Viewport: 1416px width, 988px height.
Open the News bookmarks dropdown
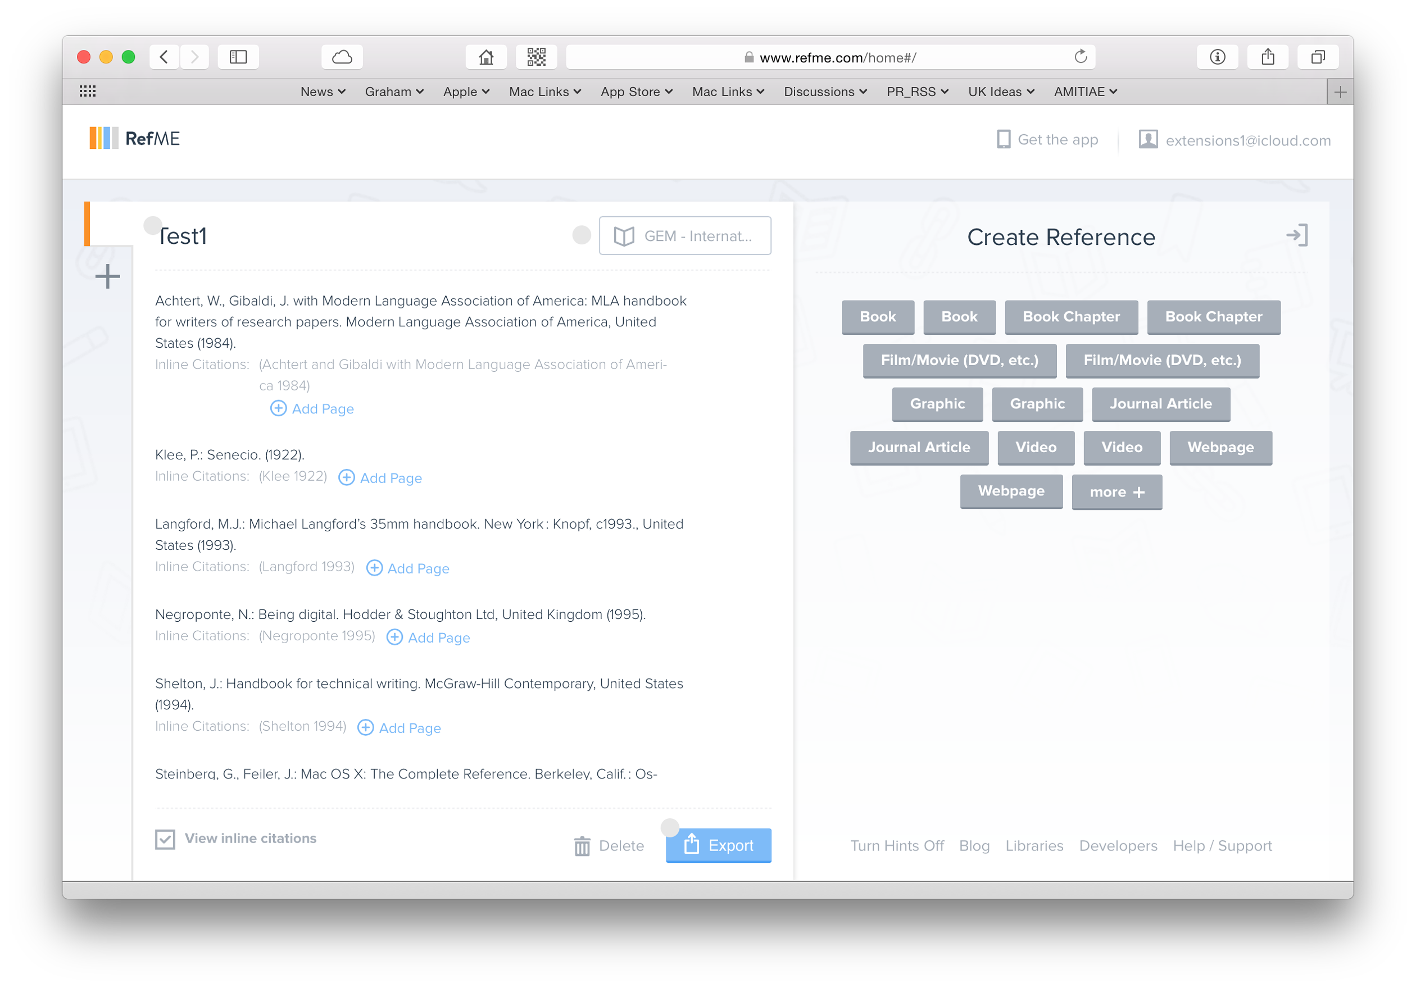323,92
